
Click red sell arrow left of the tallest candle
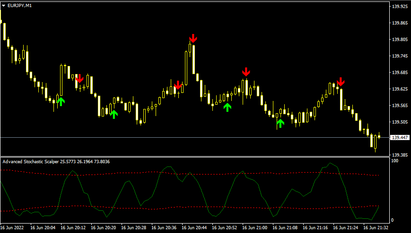click(178, 85)
